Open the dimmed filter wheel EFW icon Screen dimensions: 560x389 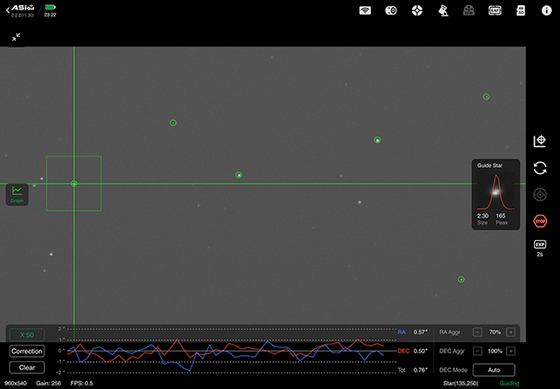[x=469, y=10]
